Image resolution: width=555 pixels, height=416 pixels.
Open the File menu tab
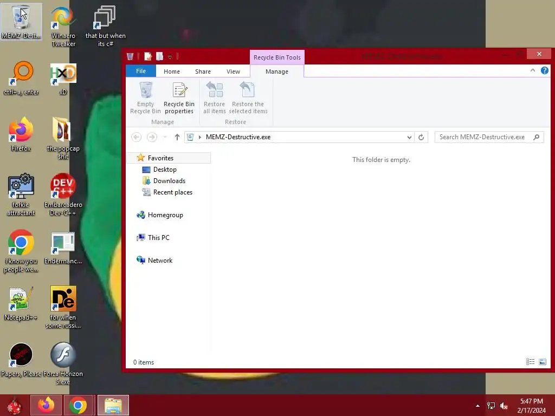141,71
